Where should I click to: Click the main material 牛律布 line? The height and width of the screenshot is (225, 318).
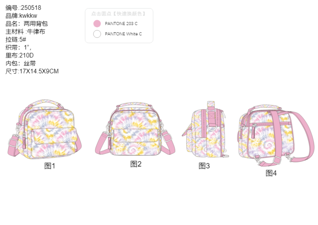25,31
